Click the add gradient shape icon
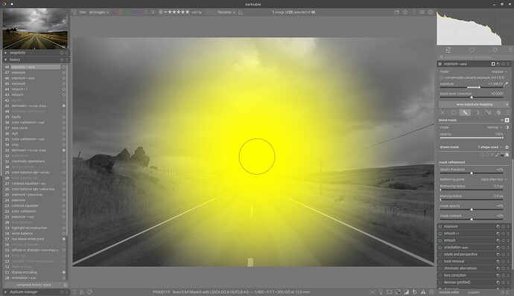This screenshot has width=514, height=296. point(502,155)
